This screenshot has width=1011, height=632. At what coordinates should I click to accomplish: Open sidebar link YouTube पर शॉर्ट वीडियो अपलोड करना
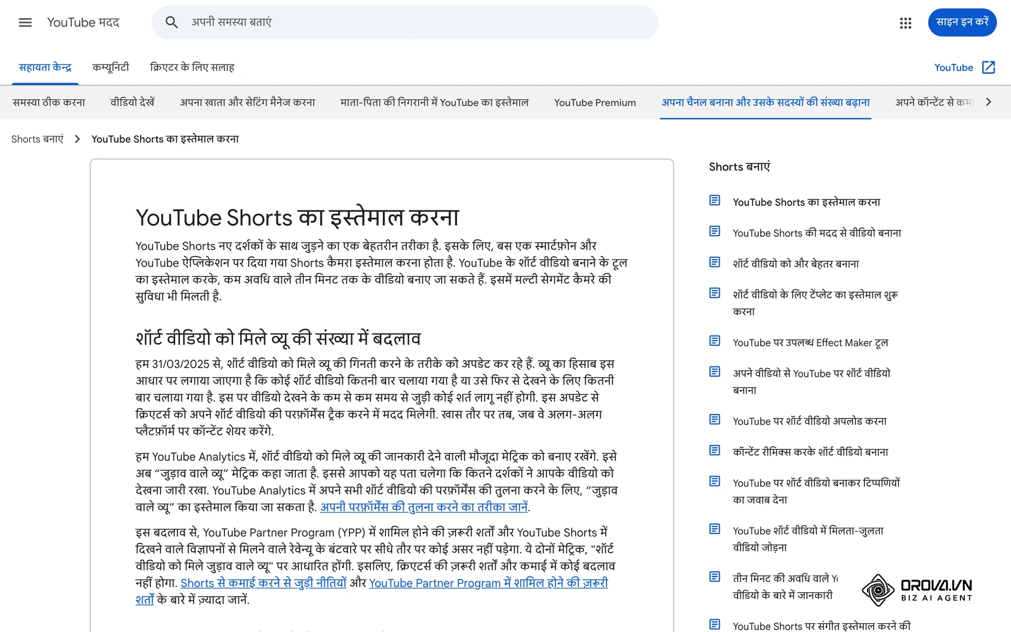point(810,421)
